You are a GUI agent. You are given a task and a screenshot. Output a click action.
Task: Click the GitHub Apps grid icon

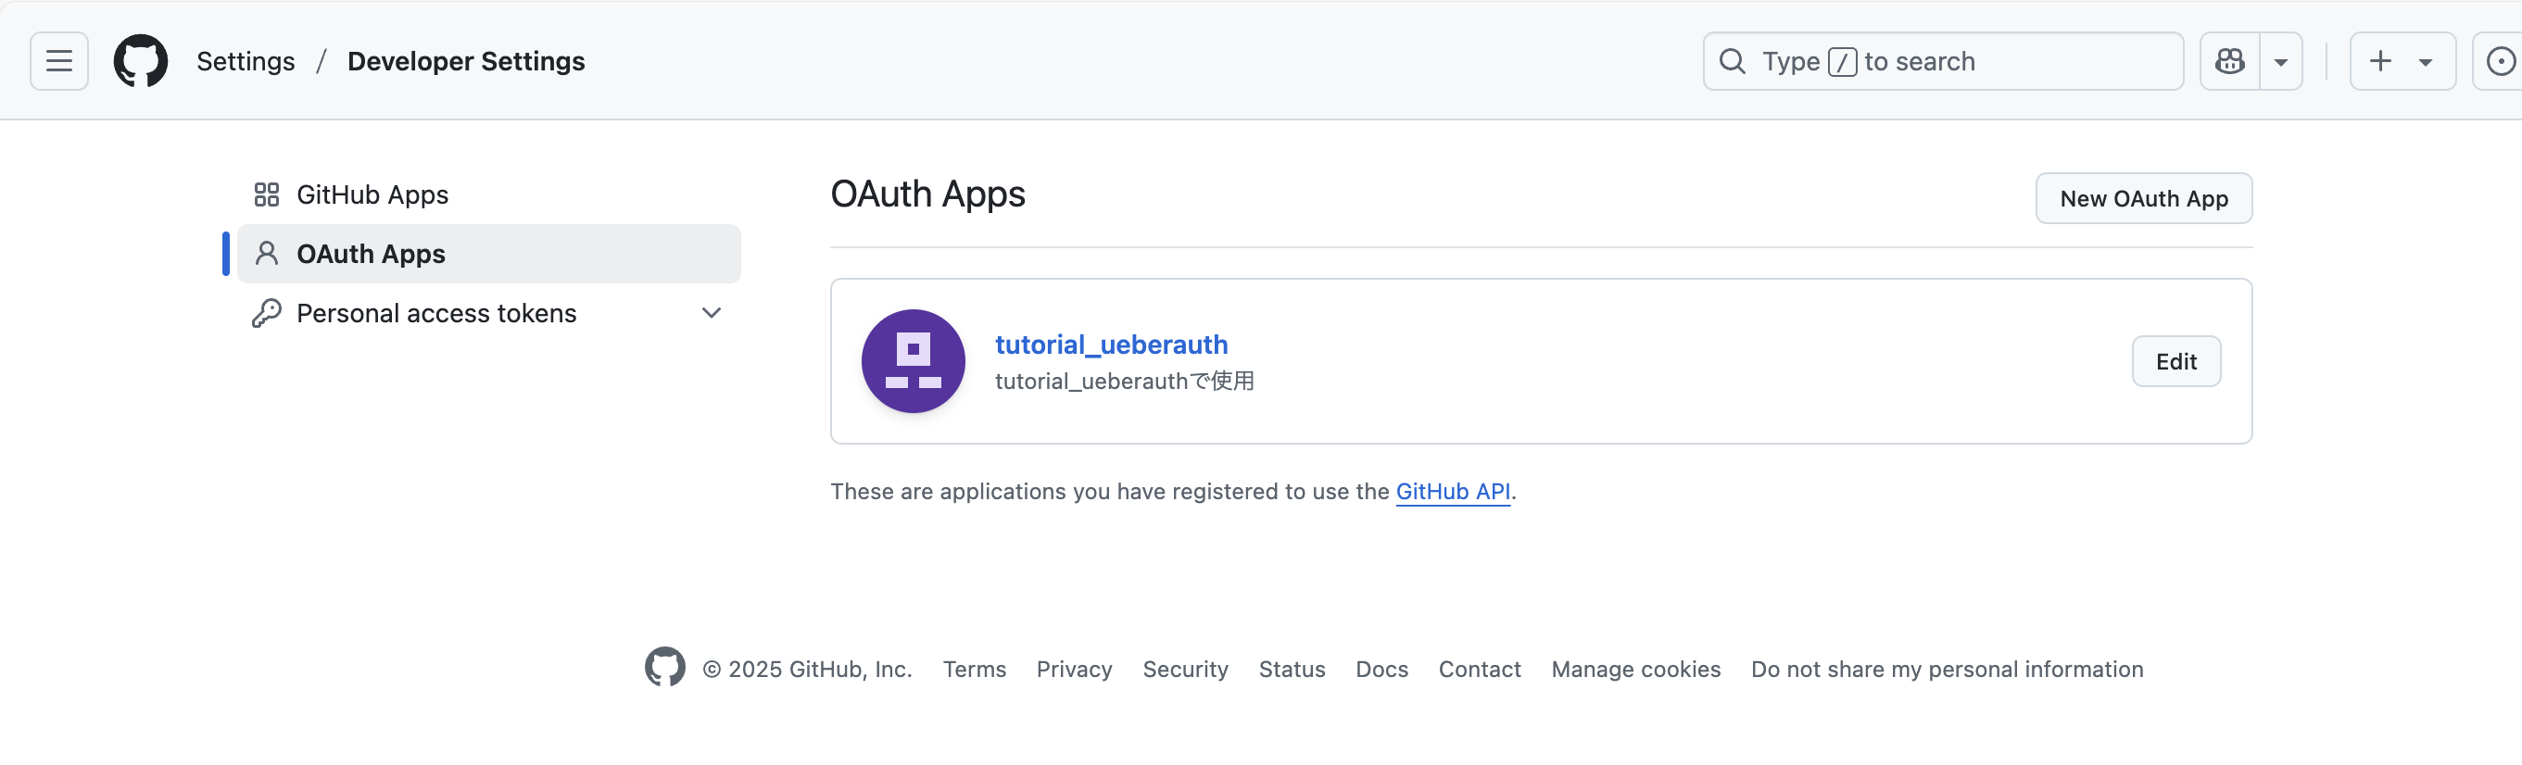coord(266,194)
